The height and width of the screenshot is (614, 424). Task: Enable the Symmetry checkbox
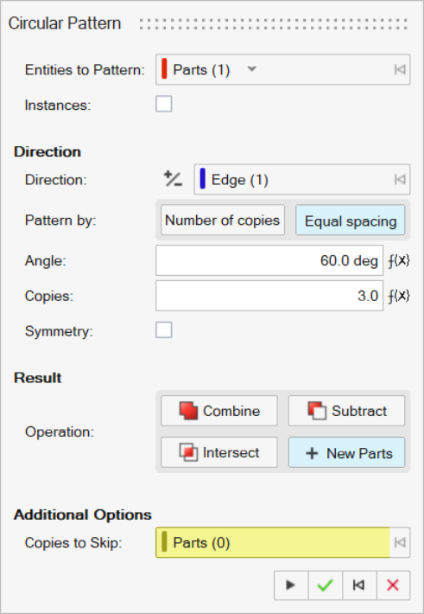click(163, 330)
